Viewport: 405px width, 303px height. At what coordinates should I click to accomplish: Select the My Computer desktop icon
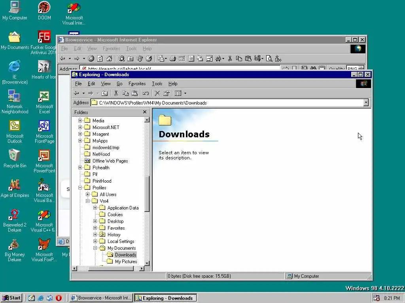point(15,11)
